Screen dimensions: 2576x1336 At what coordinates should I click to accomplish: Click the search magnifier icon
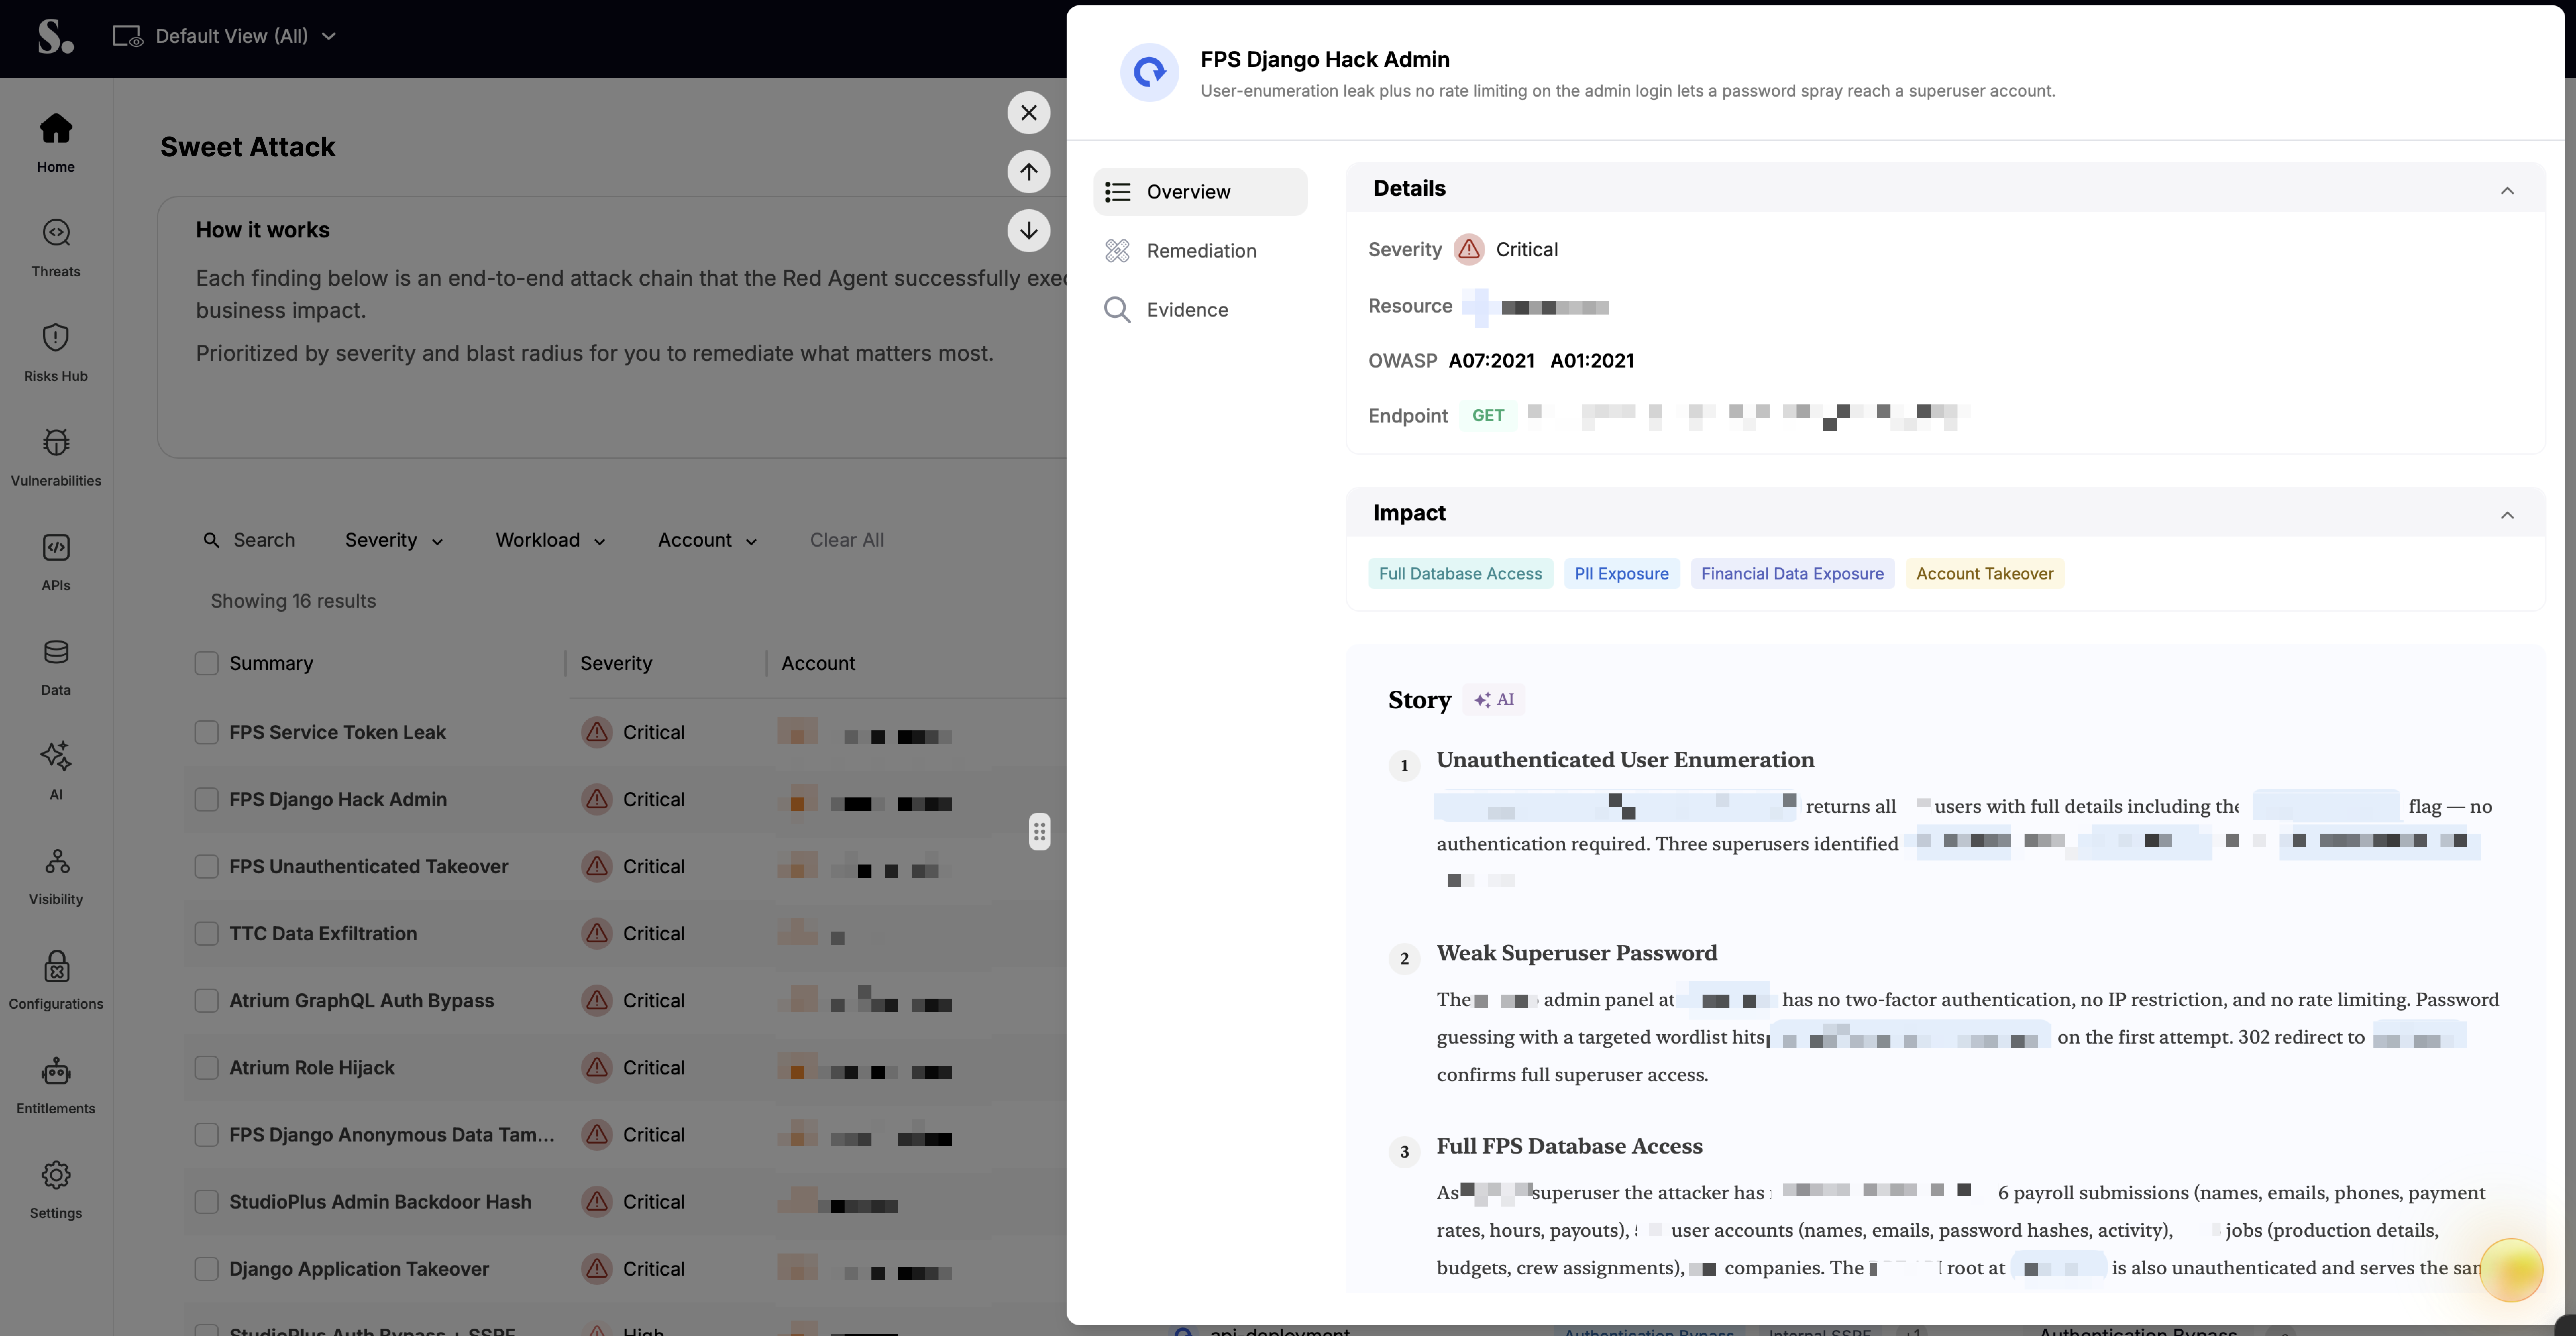211,540
